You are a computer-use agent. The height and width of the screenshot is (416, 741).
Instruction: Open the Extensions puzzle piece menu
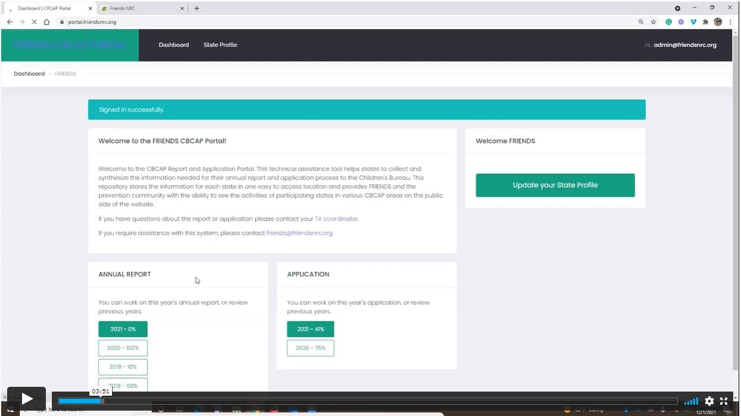pyautogui.click(x=706, y=21)
